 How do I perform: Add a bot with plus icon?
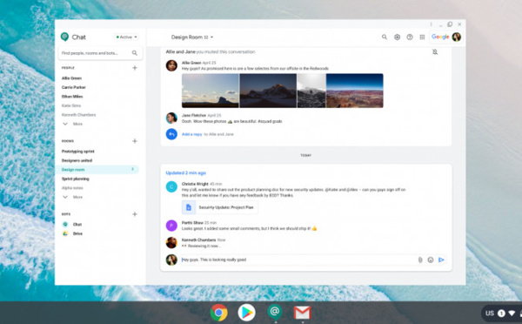tap(135, 214)
